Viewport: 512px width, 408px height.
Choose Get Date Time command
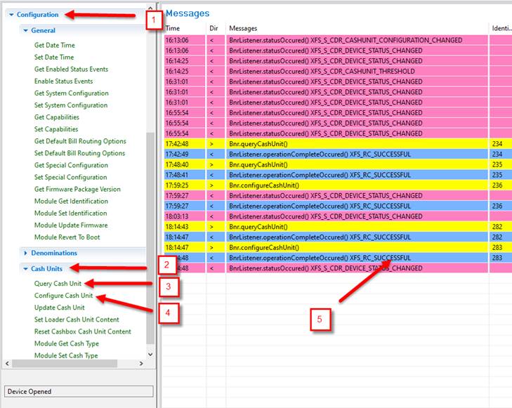(x=54, y=45)
